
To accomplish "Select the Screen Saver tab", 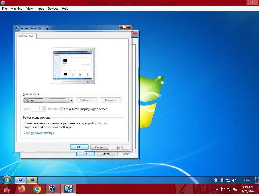I will [x=26, y=36].
